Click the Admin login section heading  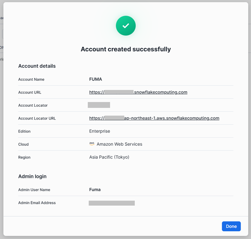(x=32, y=176)
